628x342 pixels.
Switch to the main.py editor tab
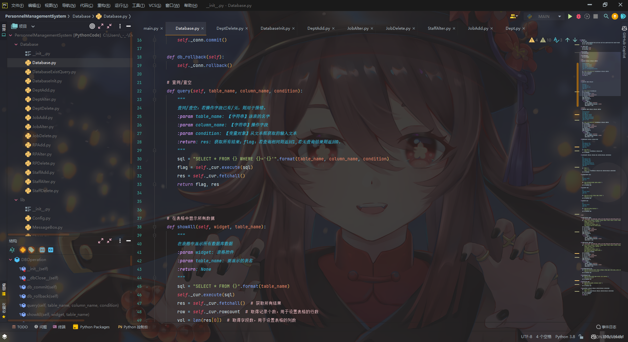[151, 28]
